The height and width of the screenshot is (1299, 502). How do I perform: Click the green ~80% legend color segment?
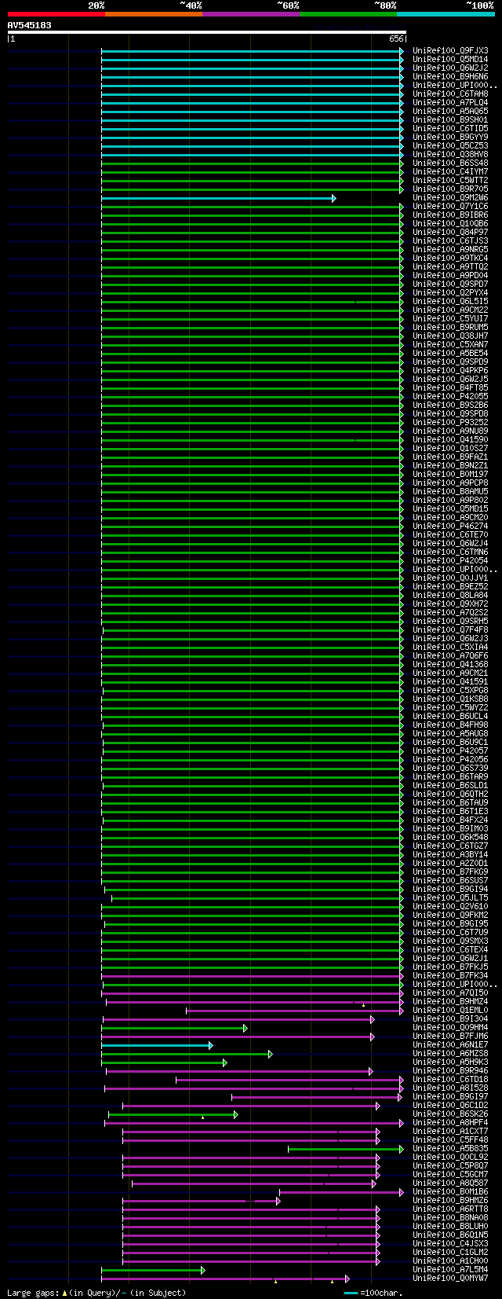click(348, 13)
